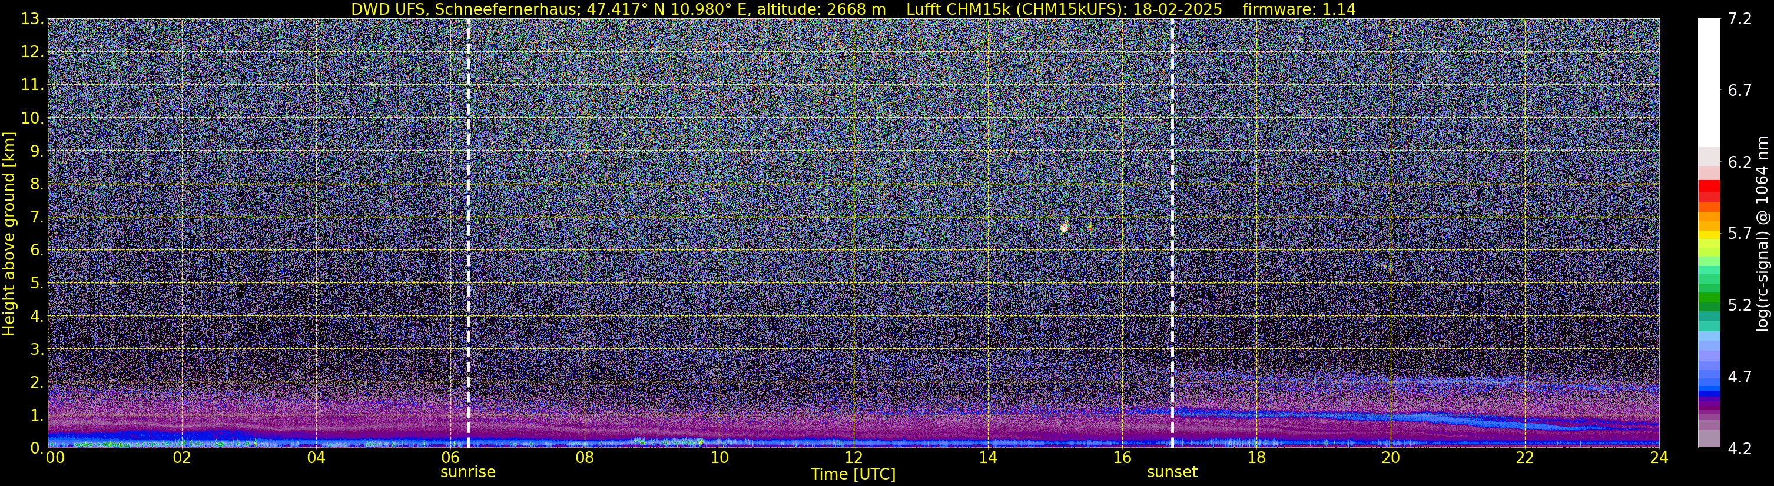
Task: Click the height axis tick '1.'
Action: [37, 416]
